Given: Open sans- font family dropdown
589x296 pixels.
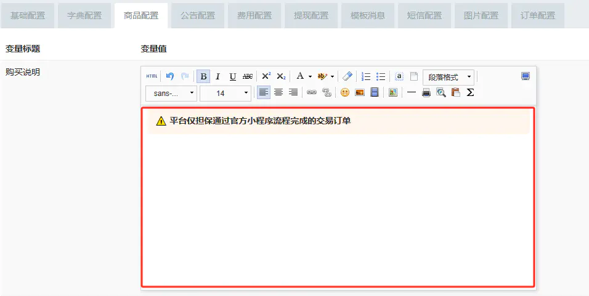Looking at the screenshot, I should (171, 94).
